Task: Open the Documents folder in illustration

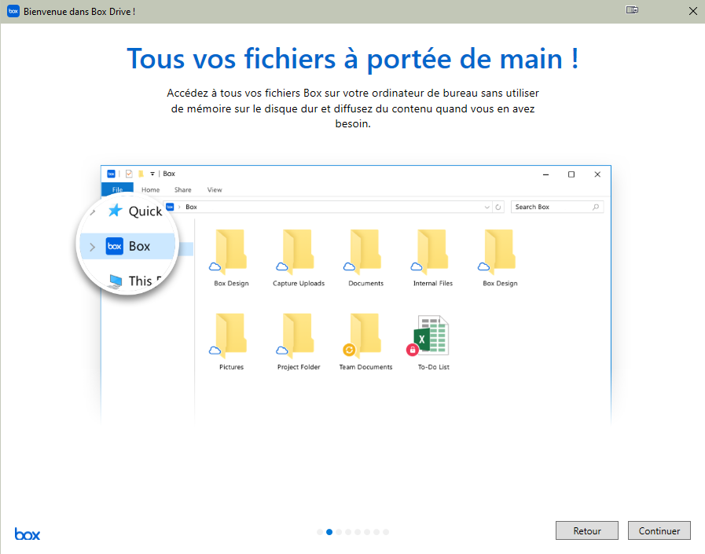Action: point(365,259)
